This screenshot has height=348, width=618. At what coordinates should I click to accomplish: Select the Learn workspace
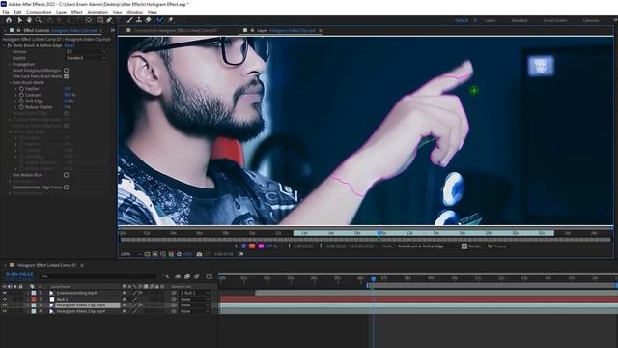pos(491,20)
